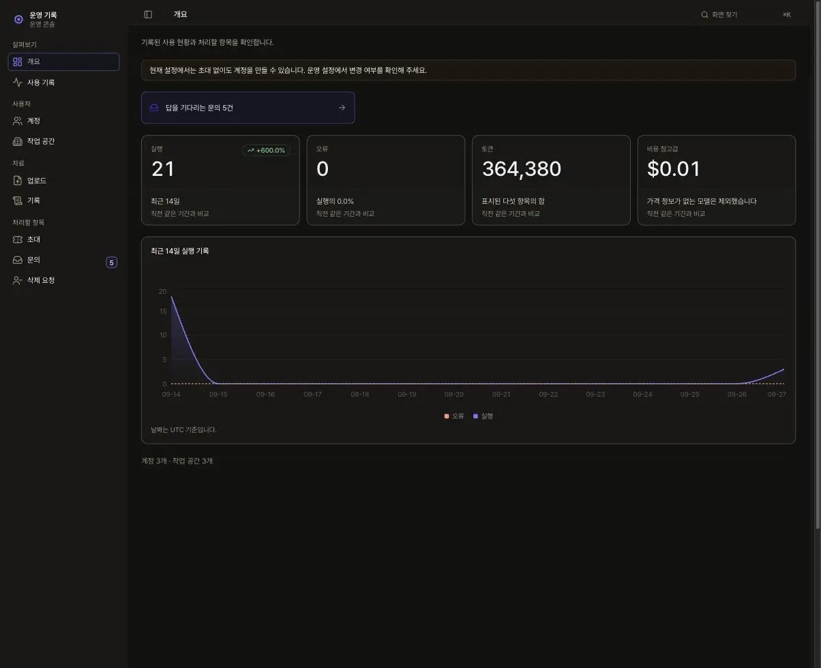Click the 업로드 file icon

[18, 181]
